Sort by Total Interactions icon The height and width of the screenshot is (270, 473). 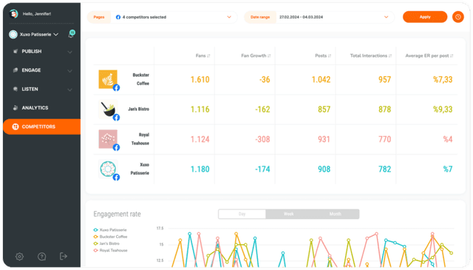coord(390,56)
